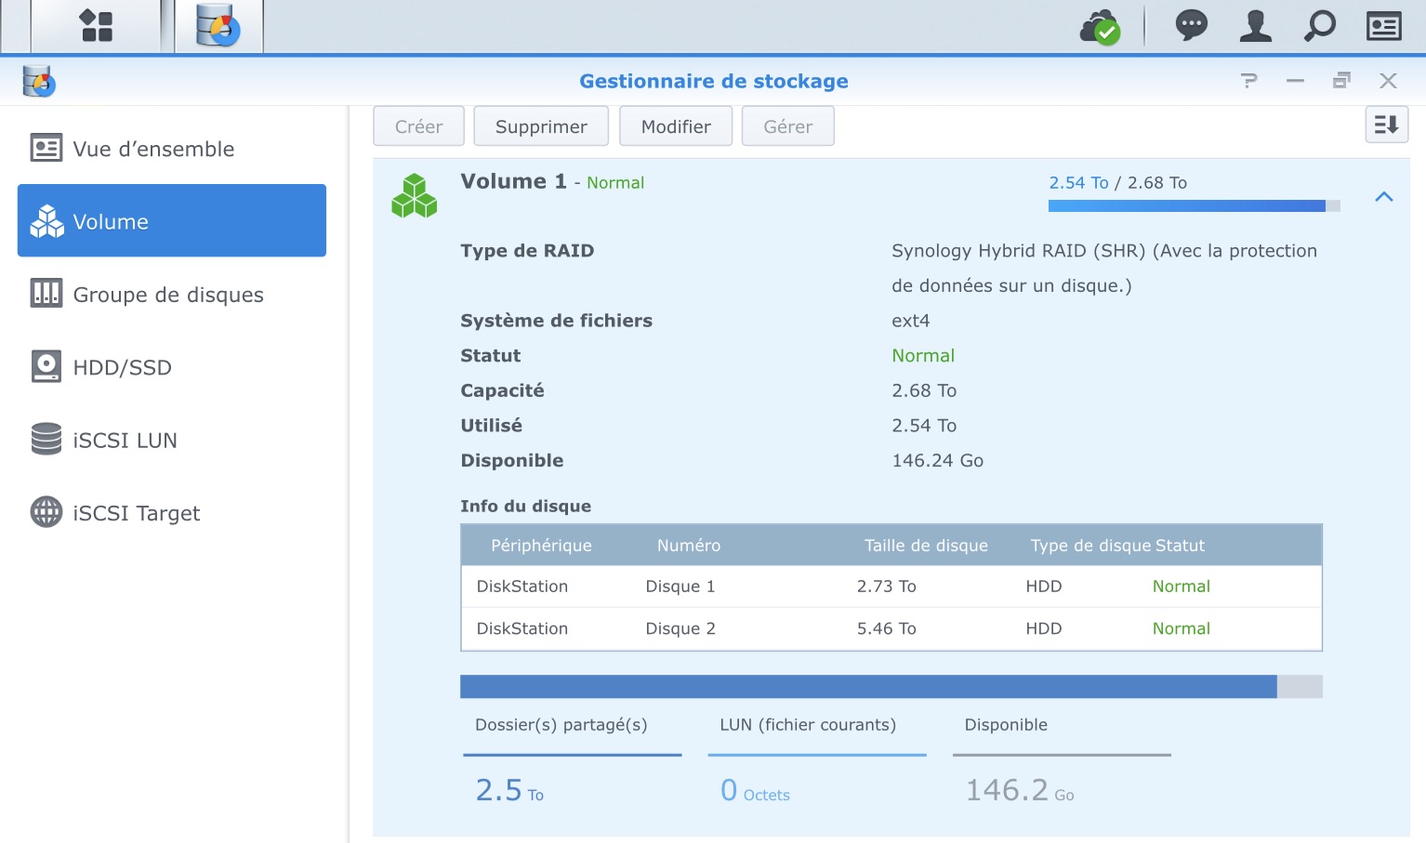Screen dimensions: 1426x843
Task: Select the Volume section
Action: [x=172, y=220]
